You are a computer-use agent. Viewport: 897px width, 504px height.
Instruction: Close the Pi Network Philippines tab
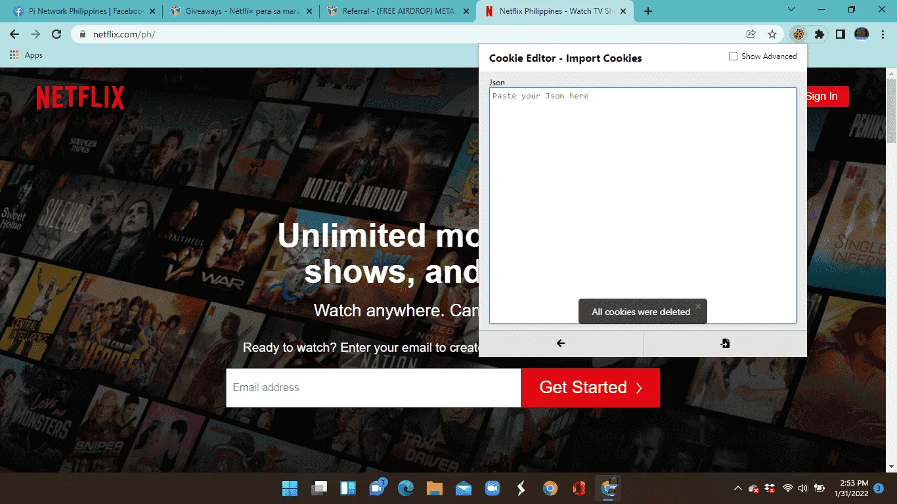(152, 11)
